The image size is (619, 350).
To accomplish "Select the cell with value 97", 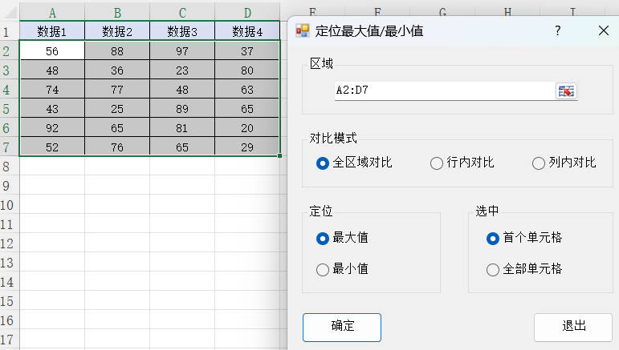I will 182,51.
